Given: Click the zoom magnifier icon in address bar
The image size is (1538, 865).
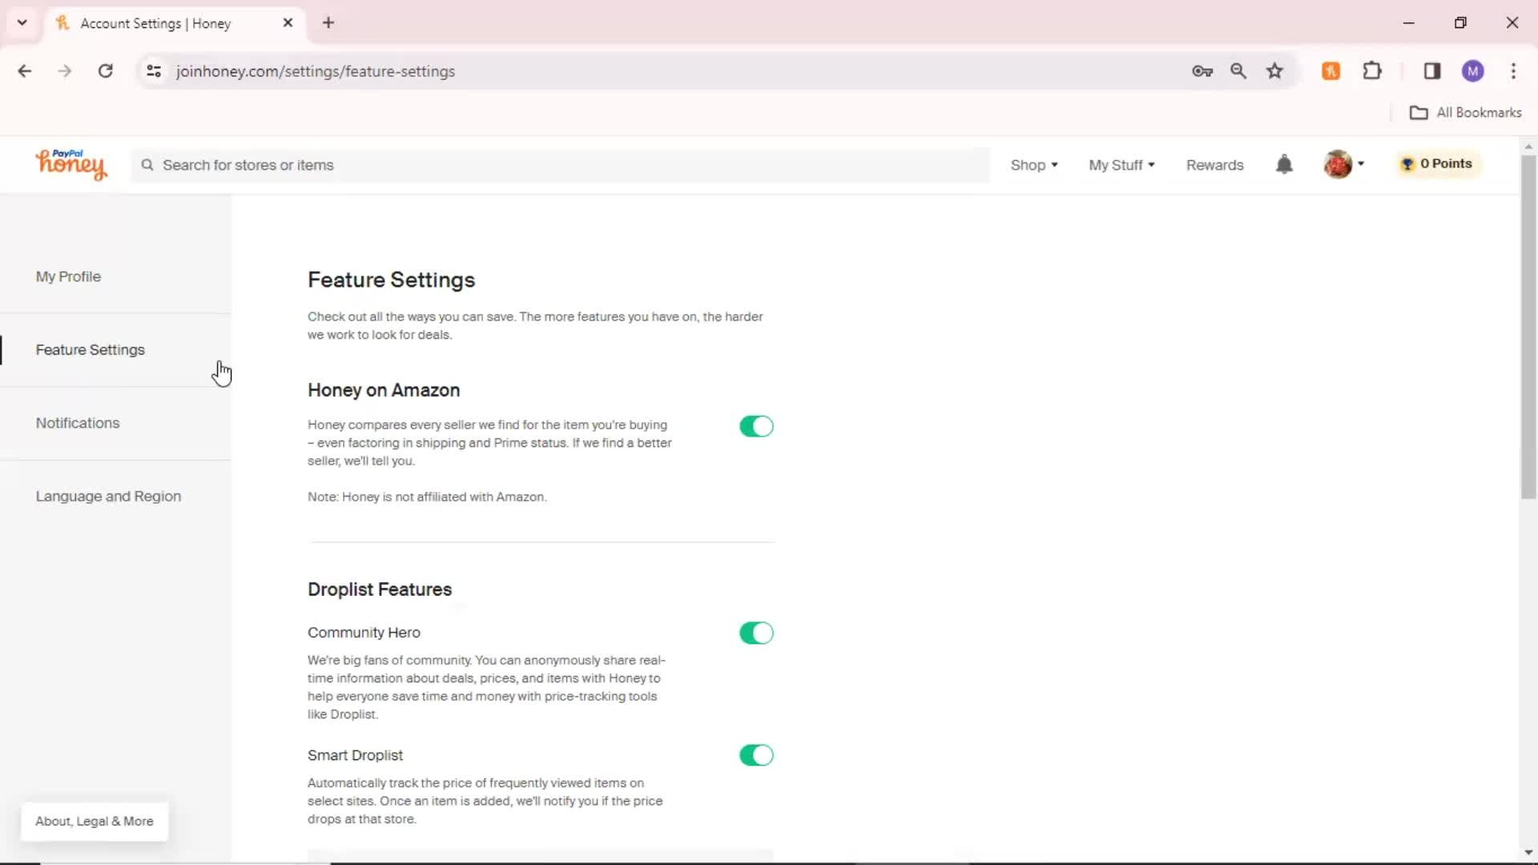Looking at the screenshot, I should 1238,71.
